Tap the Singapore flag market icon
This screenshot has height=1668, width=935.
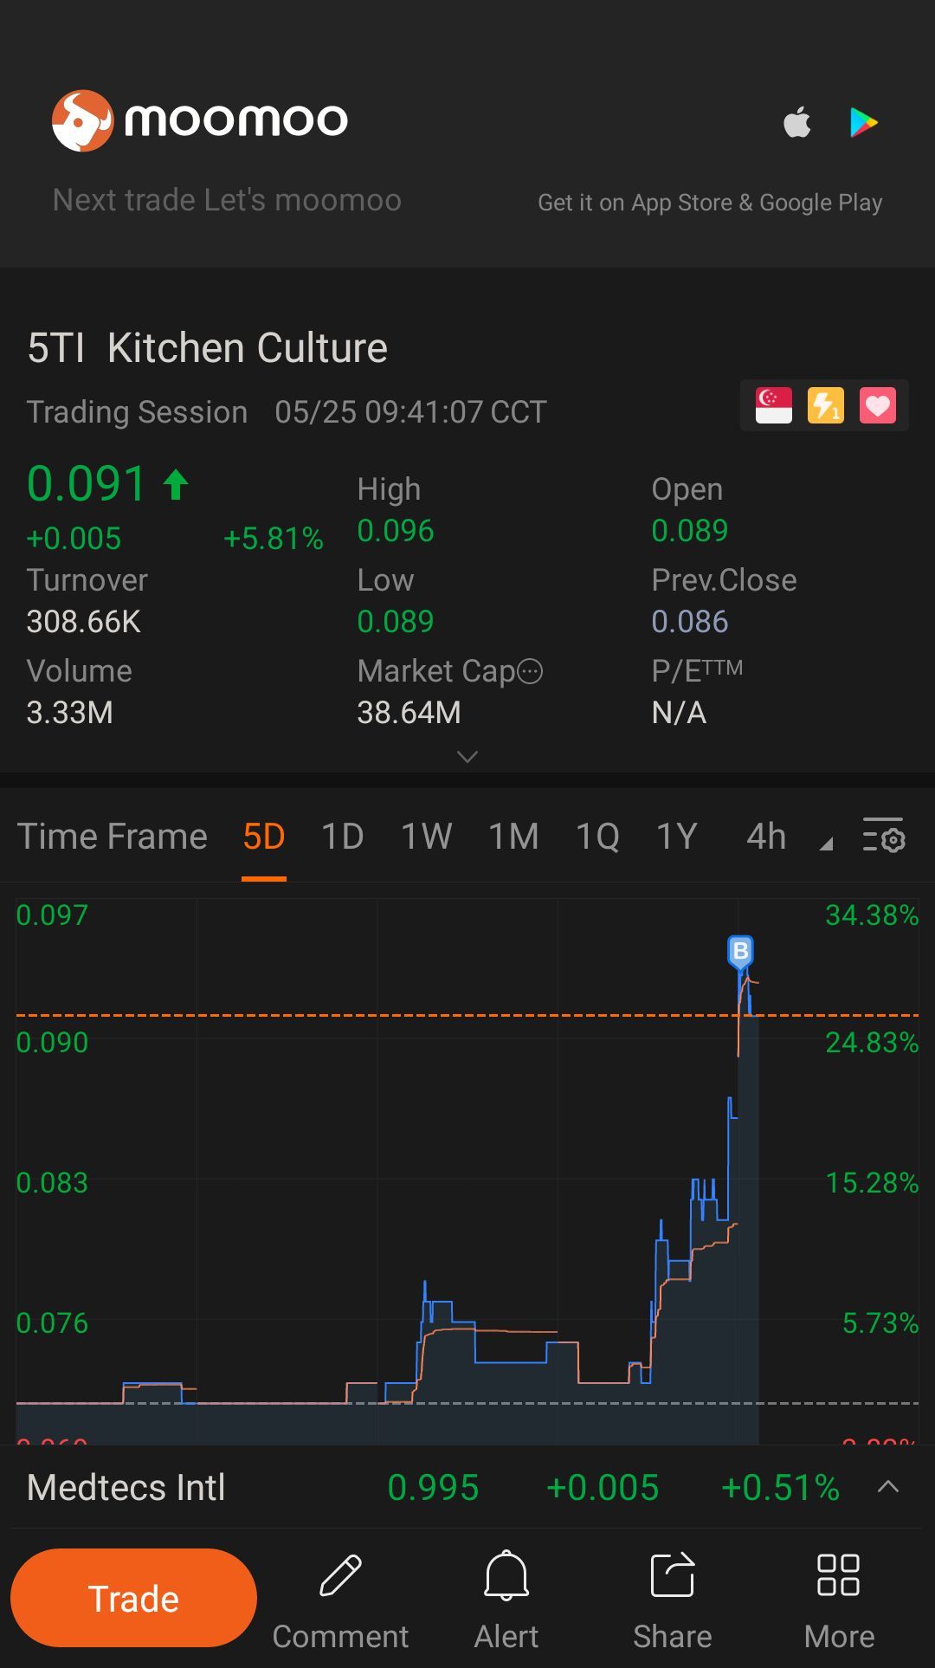(773, 405)
